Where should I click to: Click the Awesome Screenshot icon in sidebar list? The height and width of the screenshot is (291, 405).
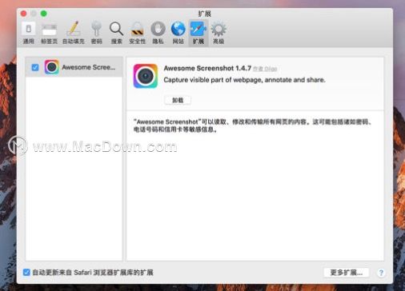tap(51, 67)
